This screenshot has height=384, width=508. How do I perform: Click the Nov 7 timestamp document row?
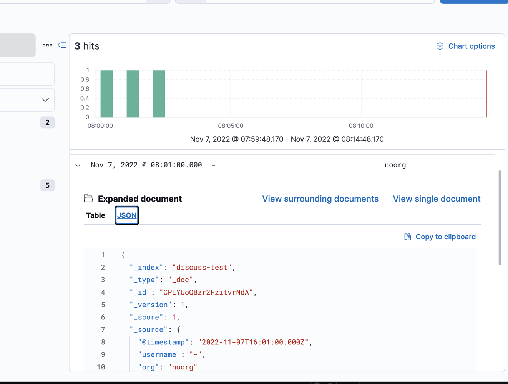[x=146, y=165]
